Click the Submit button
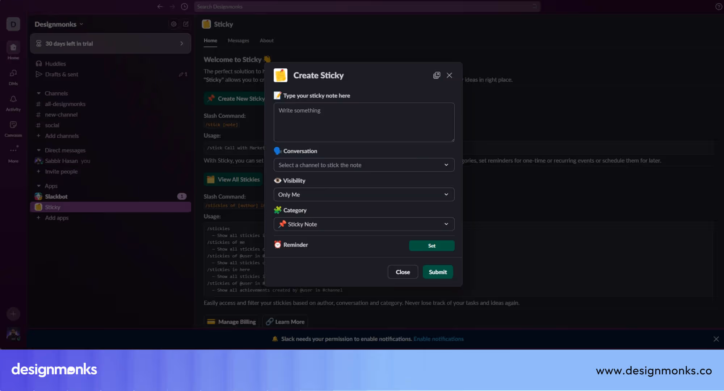The width and height of the screenshot is (724, 391). pyautogui.click(x=438, y=272)
